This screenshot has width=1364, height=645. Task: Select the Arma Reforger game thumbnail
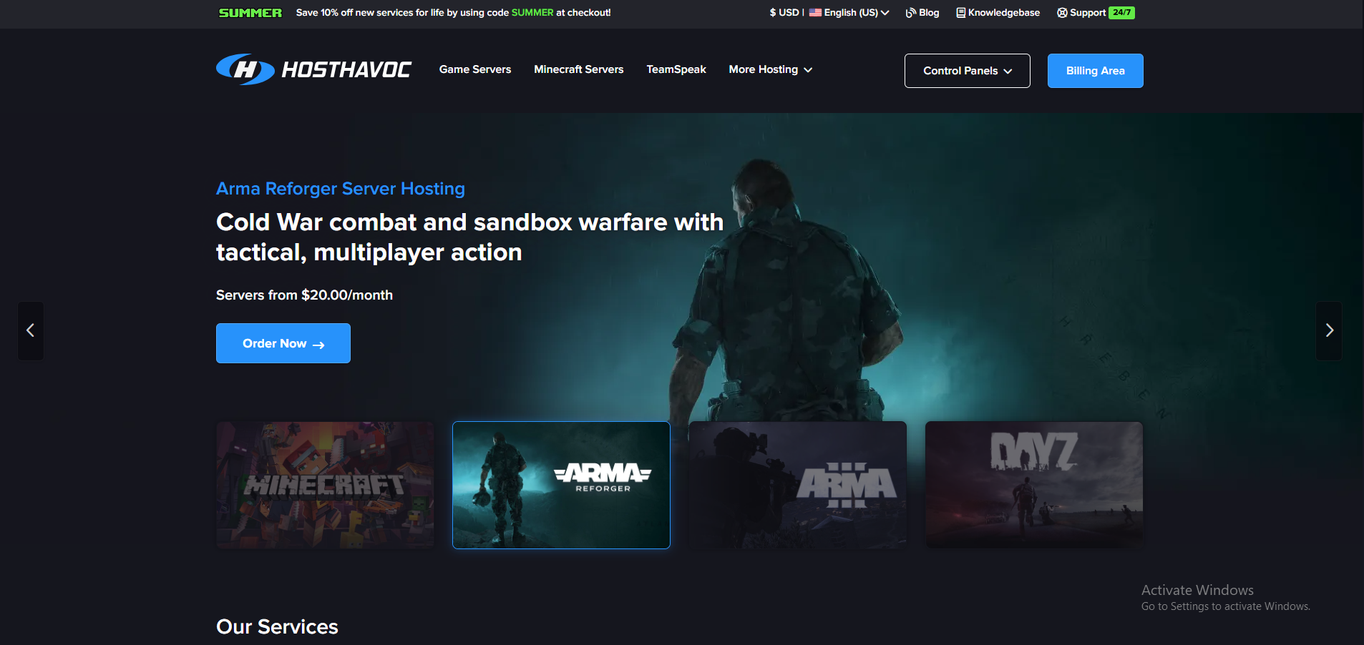[x=562, y=485]
